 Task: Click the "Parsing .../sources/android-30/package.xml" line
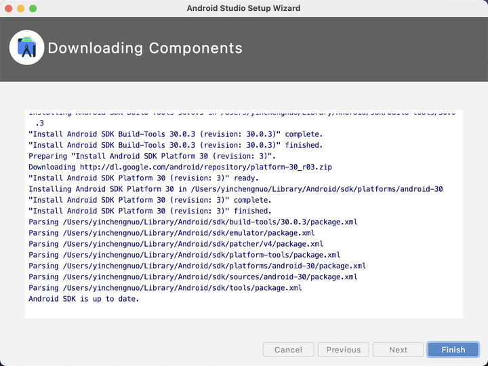[x=193, y=277]
